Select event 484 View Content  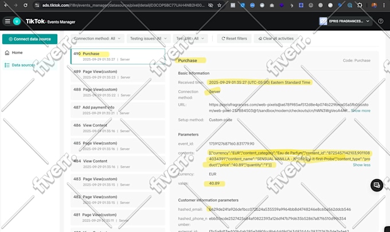pos(118,164)
